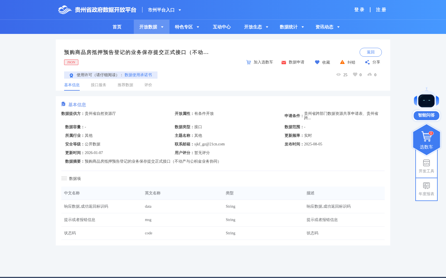The width and height of the screenshot is (446, 278).
Task: Click the list icon beside 数据项
Action: point(64,178)
